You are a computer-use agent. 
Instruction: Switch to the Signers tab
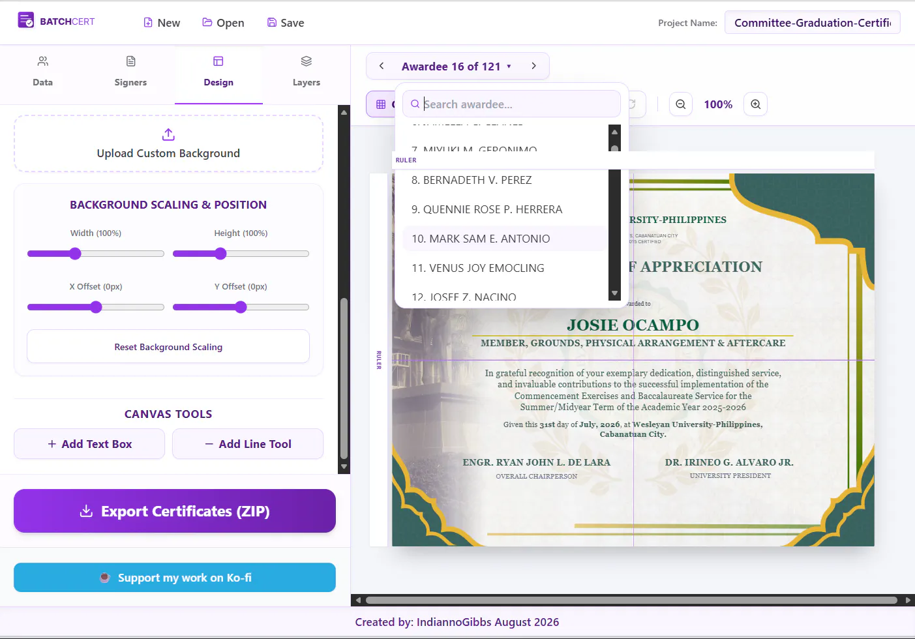(130, 72)
